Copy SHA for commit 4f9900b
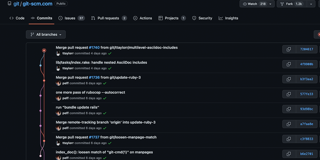320x160 pixels. [x=289, y=64]
